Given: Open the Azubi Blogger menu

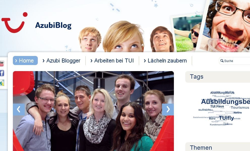Looking at the screenshot, I should tap(61, 61).
